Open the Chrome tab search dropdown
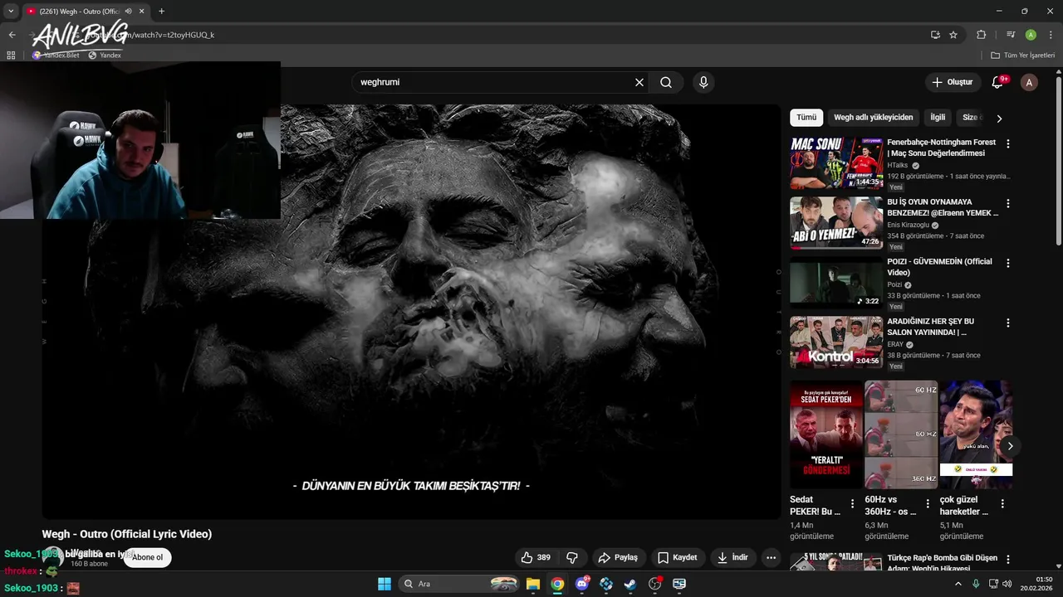1063x597 pixels. click(x=11, y=12)
